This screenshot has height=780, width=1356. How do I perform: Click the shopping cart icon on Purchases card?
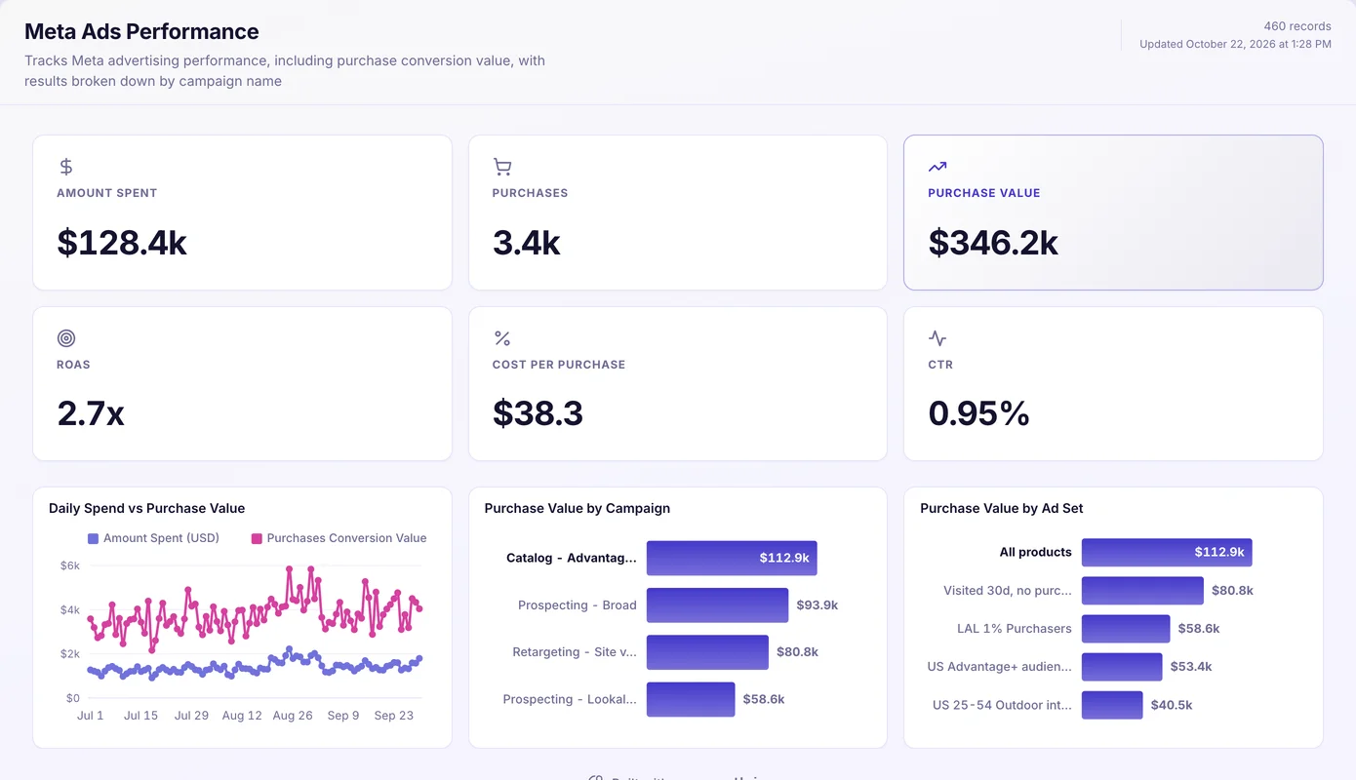(502, 167)
